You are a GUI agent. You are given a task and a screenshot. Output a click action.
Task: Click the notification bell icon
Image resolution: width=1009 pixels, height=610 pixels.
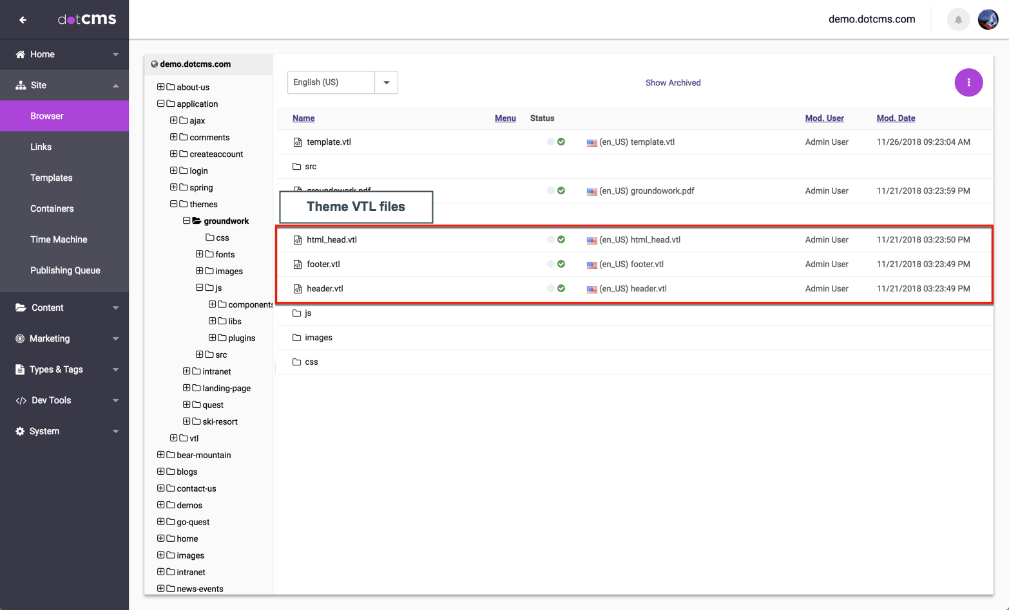(x=958, y=20)
